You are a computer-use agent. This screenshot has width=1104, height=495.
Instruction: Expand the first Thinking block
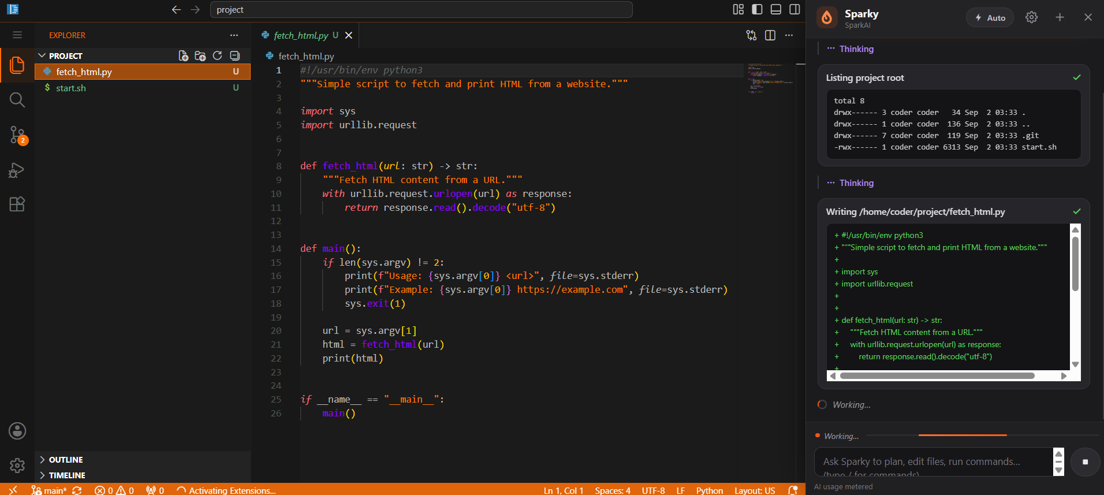click(850, 49)
